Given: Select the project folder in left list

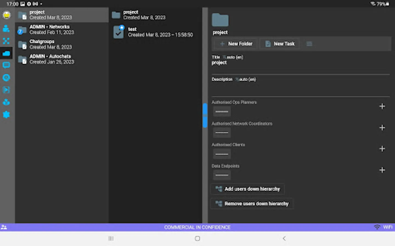Looking at the screenshot, I should click(62, 15).
